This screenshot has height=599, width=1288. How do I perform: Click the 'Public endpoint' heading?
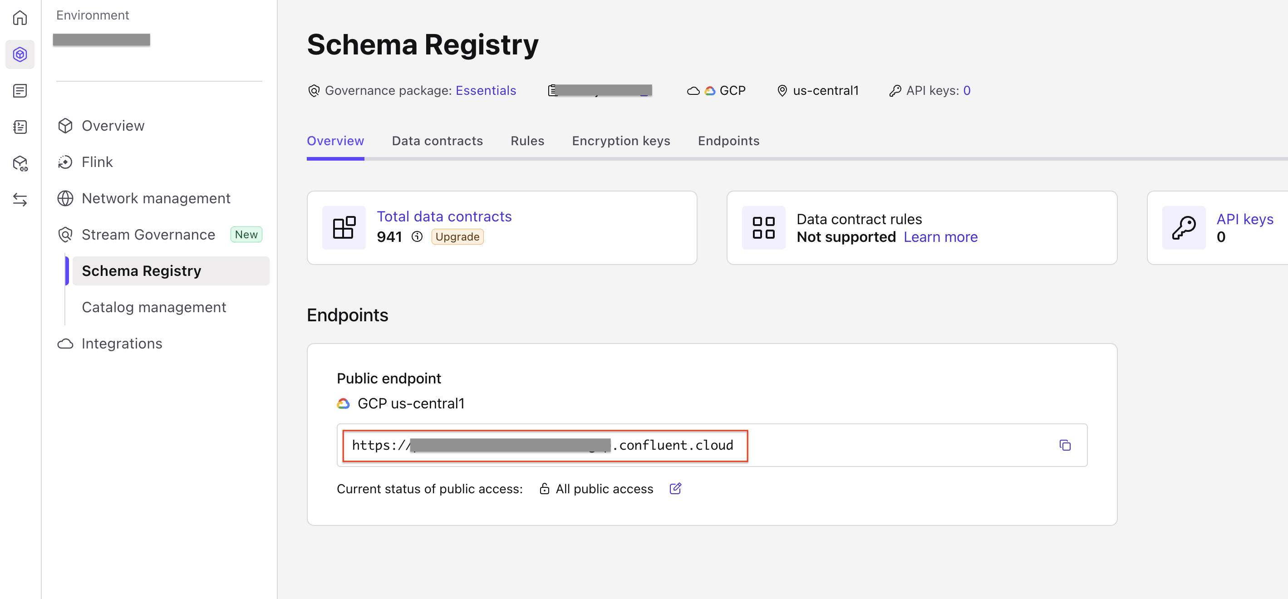(389, 378)
